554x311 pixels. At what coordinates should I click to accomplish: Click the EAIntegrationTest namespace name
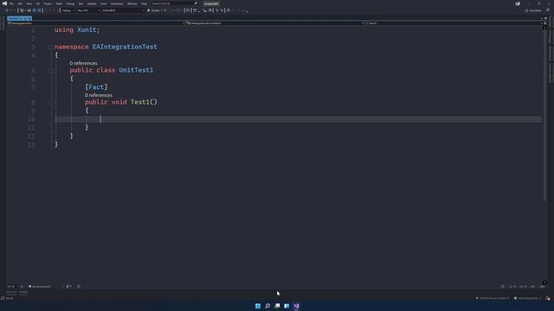125,47
